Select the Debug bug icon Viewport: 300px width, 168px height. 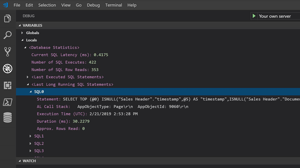click(7, 68)
